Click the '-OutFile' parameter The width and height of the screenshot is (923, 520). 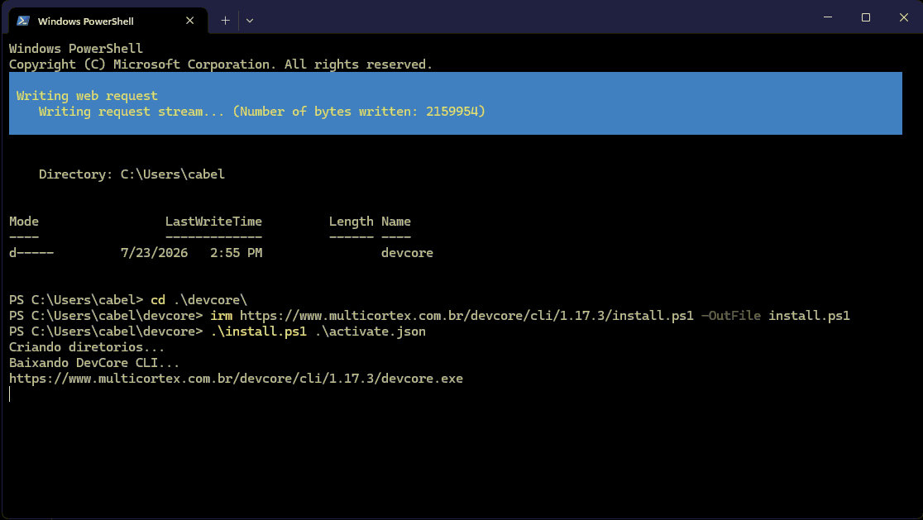730,315
